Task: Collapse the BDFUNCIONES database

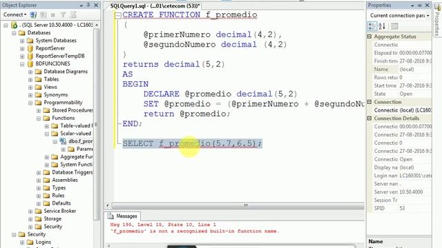Action: [x=22, y=64]
